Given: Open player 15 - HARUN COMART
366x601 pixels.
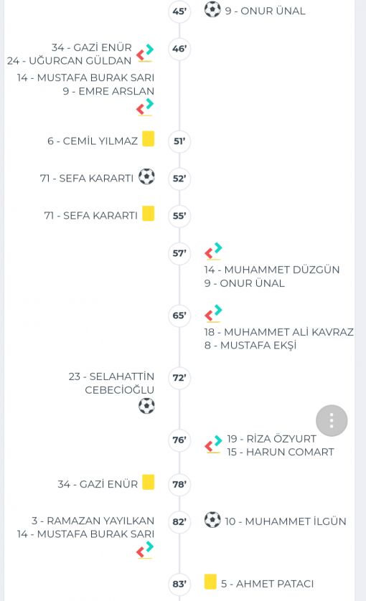Looking at the screenshot, I should 280,453.
